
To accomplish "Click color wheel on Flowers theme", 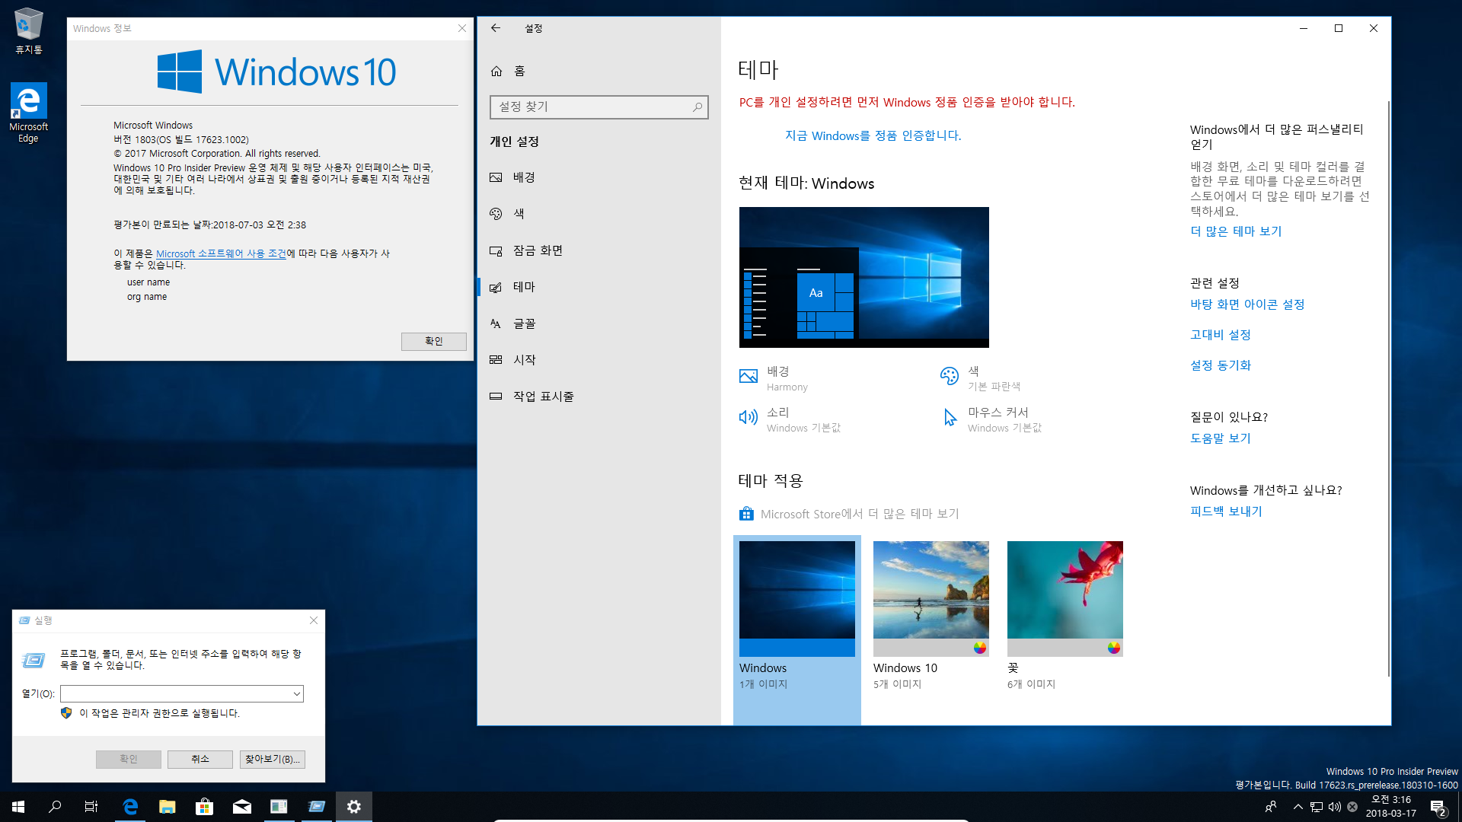I will pos(1114,648).
